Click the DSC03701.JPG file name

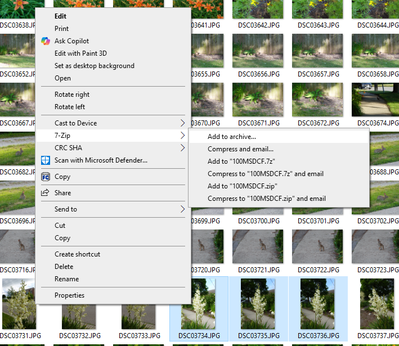[x=319, y=221]
